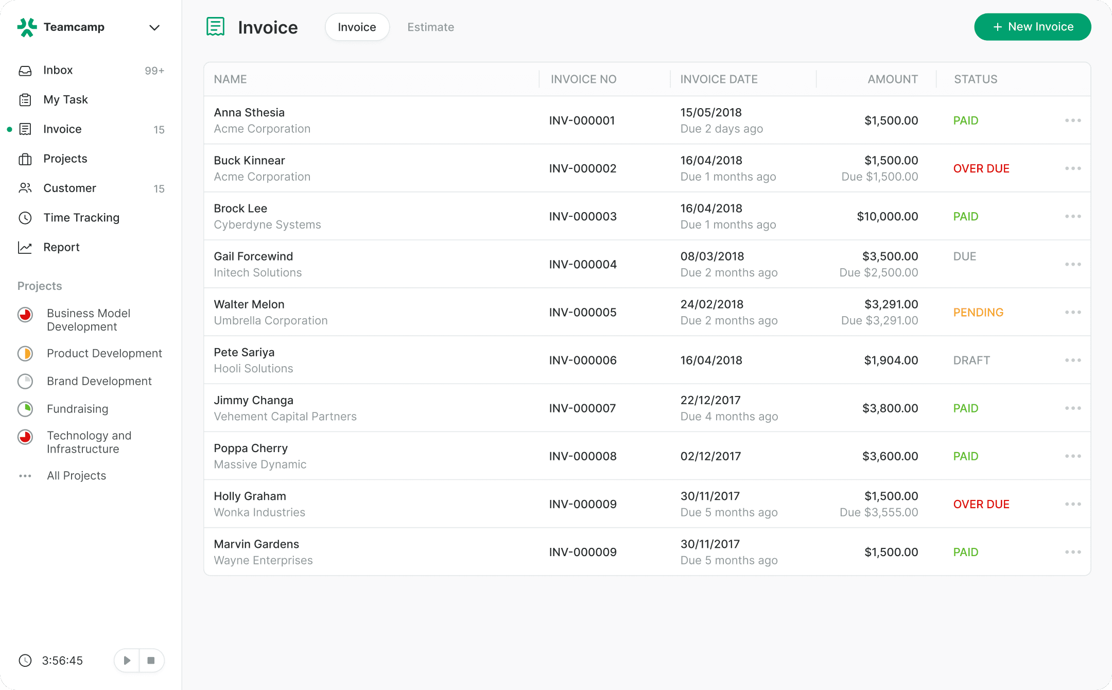
Task: Open the Fundraising project link
Action: 77,409
